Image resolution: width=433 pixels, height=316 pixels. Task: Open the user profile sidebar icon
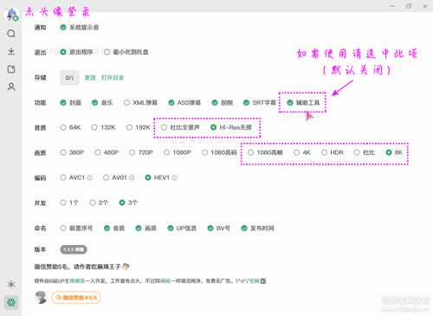(x=11, y=87)
